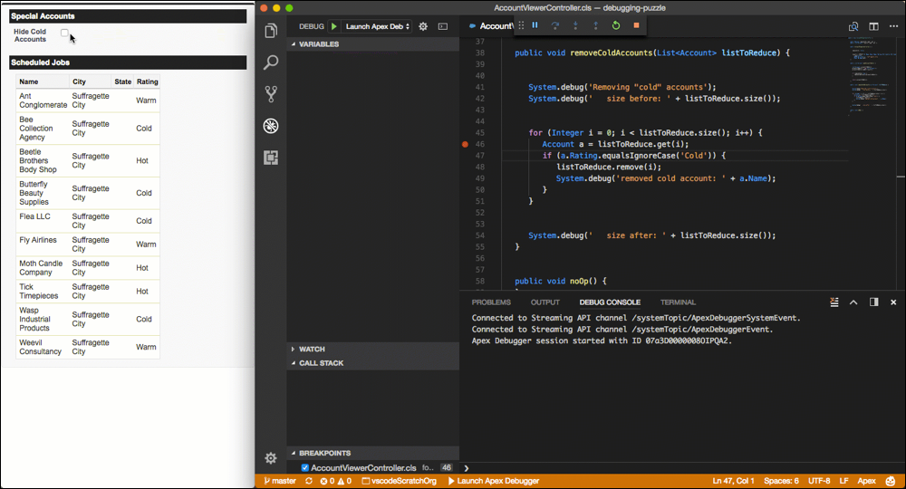Split the editor with split icon
906x489 pixels.
click(x=873, y=26)
